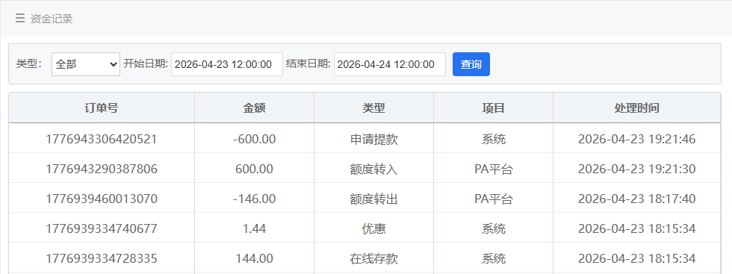
Task: Click time 2026-04-23 18:15:34 in 优惠 row
Action: [636, 228]
